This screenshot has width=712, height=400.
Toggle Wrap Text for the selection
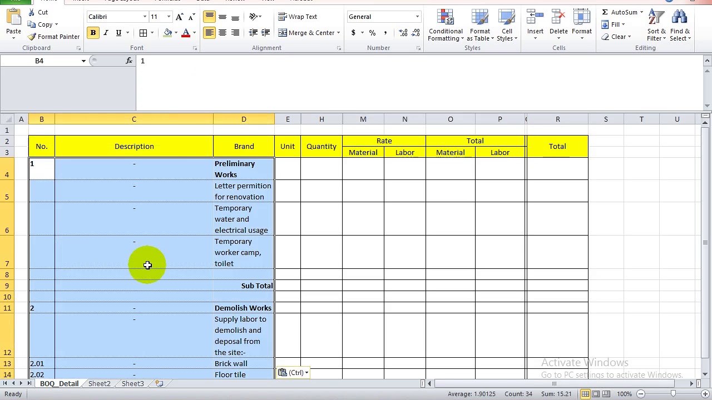click(298, 17)
